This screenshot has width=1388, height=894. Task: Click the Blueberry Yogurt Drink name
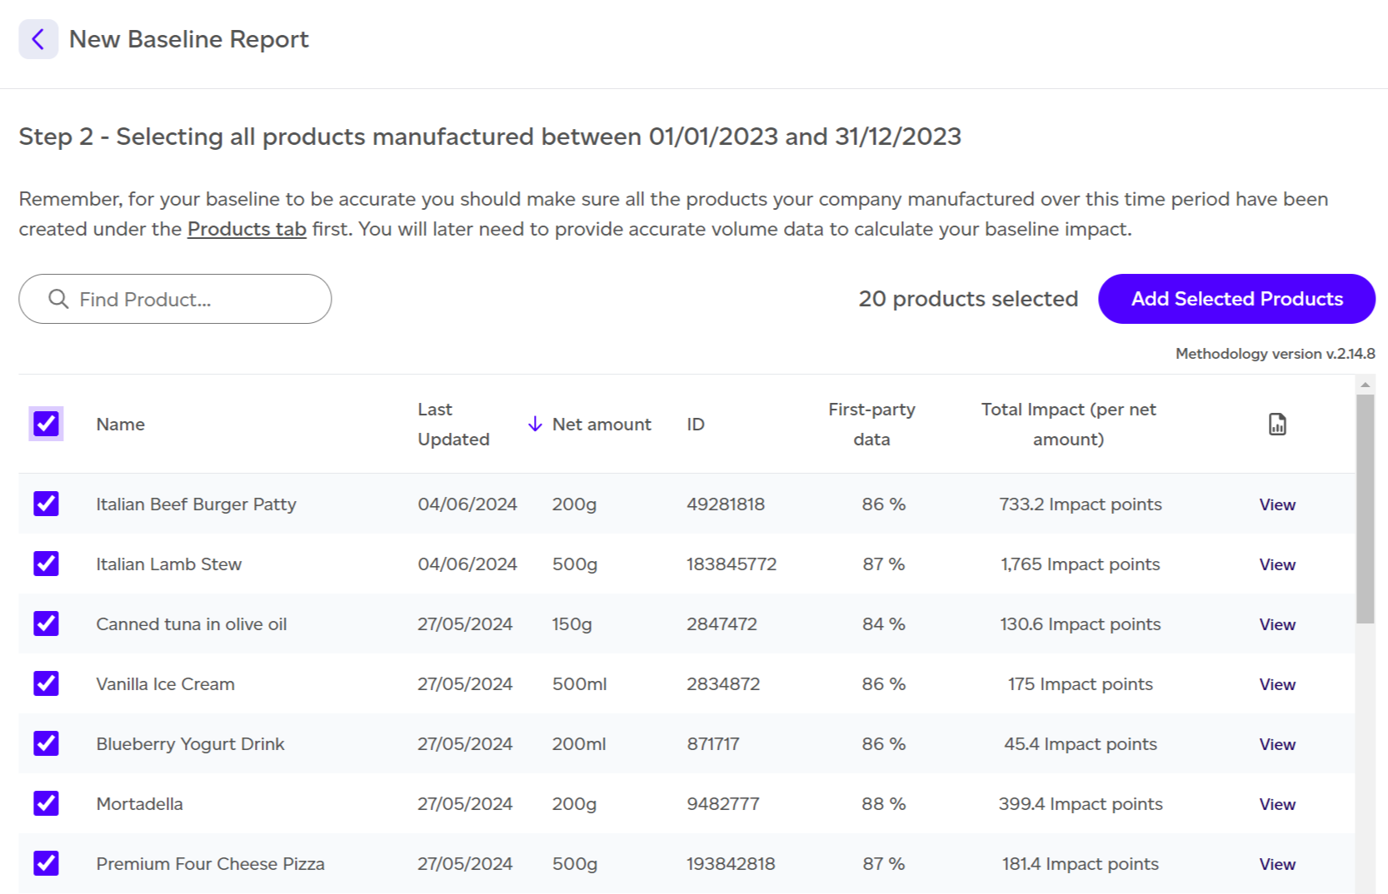(190, 744)
